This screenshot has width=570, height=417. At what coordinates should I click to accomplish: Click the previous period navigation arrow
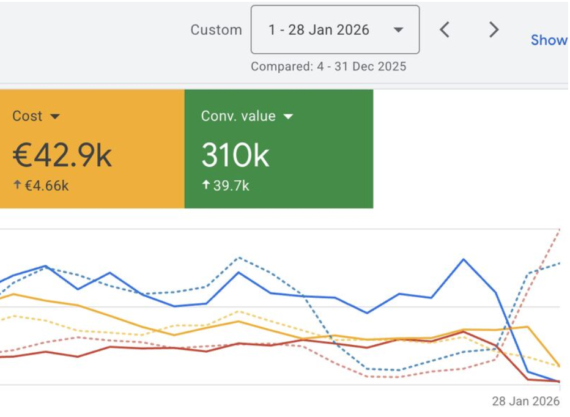pyautogui.click(x=445, y=29)
